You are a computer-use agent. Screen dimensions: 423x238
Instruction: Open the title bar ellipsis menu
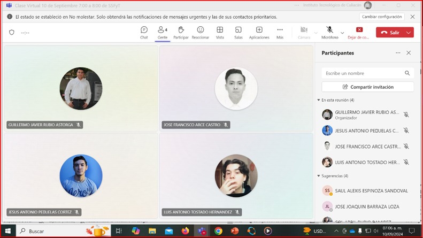coord(297,5)
